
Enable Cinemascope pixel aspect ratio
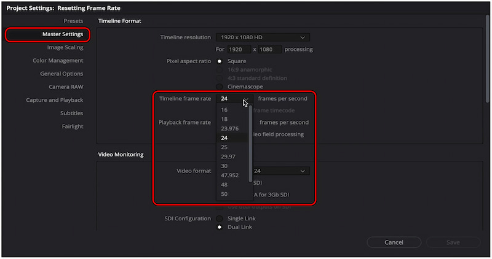click(220, 87)
